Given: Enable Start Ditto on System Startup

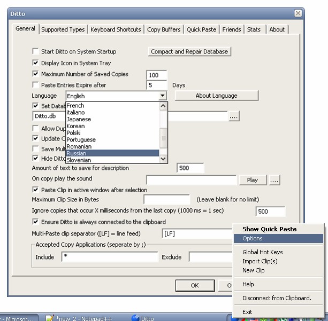Looking at the screenshot, I should pyautogui.click(x=35, y=51).
